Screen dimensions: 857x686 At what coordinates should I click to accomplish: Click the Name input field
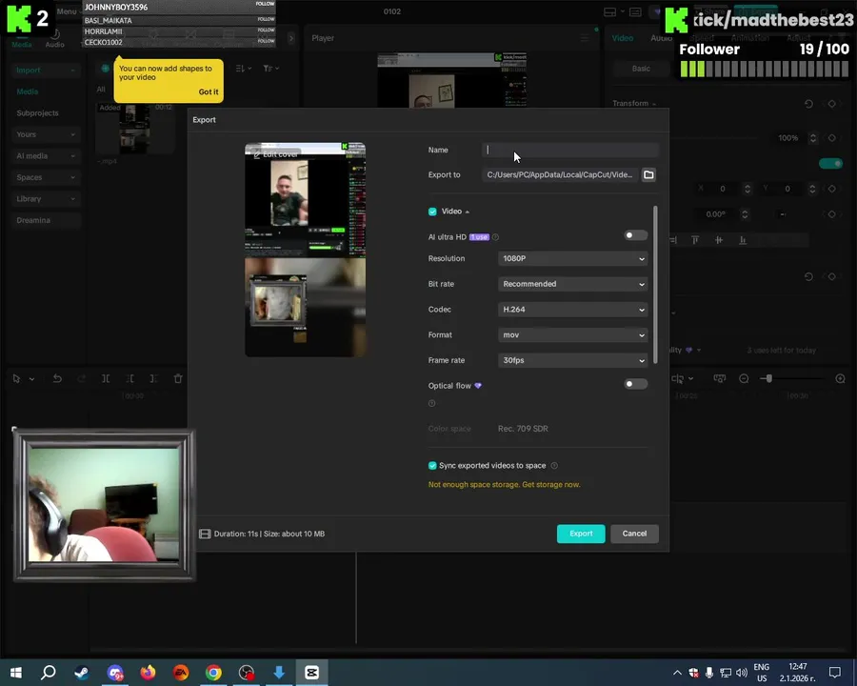(570, 150)
